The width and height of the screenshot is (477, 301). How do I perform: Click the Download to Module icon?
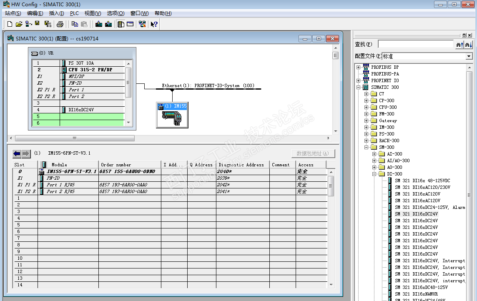point(98,24)
